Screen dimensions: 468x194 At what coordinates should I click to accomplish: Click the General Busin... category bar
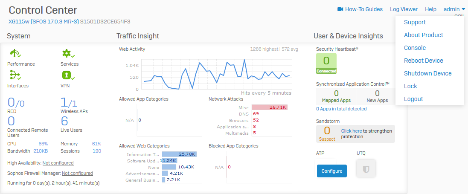pyautogui.click(x=163, y=180)
